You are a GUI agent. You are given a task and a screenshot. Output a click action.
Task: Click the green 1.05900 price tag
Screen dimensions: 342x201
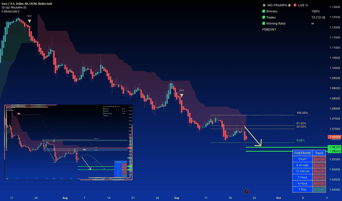click(334, 151)
